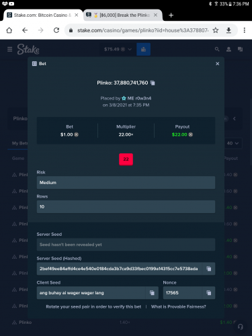Image resolution: width=252 pixels, height=336 pixels.
Task: Open What is Provable Fairness link
Action: tap(178, 306)
